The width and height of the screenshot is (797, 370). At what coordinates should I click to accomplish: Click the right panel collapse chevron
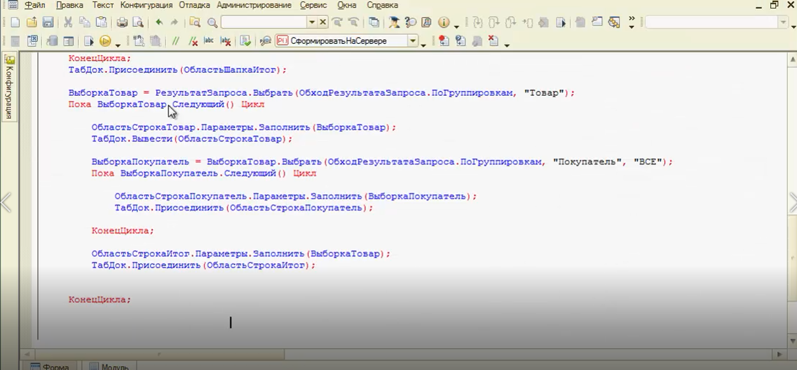[793, 203]
